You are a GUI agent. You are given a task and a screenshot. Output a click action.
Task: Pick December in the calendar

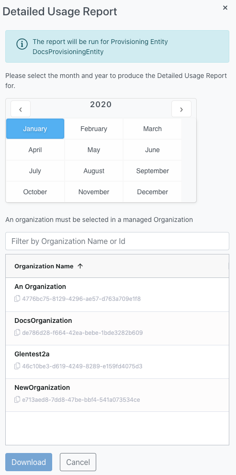[152, 192]
